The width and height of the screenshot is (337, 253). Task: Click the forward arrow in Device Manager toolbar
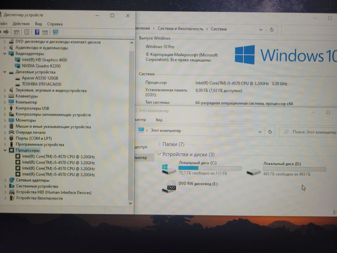[6, 32]
